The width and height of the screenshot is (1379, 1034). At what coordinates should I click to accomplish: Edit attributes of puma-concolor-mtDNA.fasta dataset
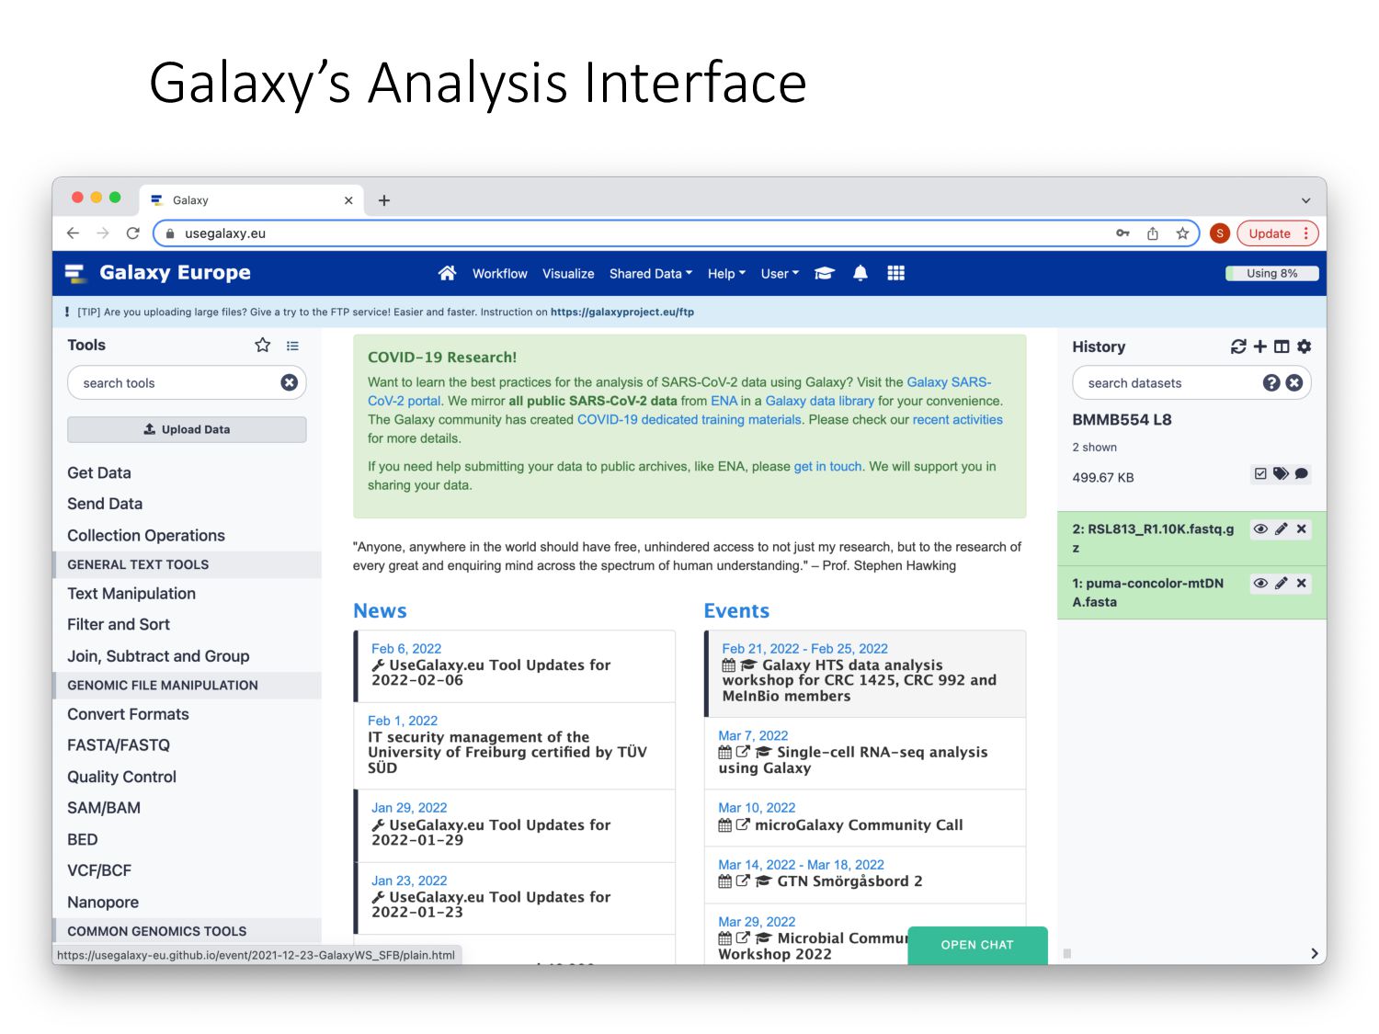point(1282,583)
